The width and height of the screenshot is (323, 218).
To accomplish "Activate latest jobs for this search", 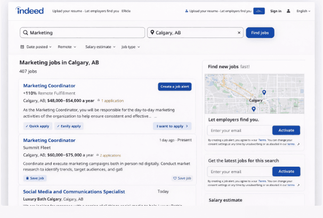I will (x=286, y=172).
